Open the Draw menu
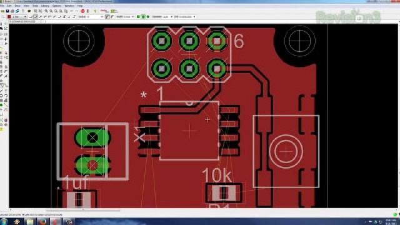Image resolution: width=400 pixels, height=225 pixels. (17, 6)
